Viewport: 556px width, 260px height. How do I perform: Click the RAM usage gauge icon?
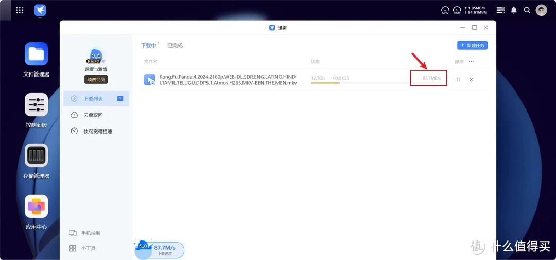pos(457,10)
